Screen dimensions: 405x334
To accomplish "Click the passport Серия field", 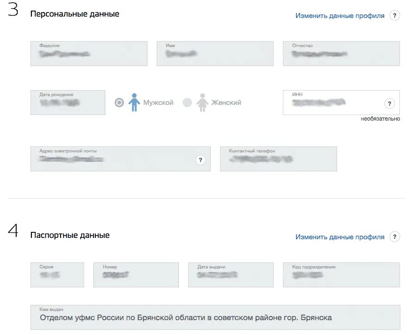I will [57, 275].
